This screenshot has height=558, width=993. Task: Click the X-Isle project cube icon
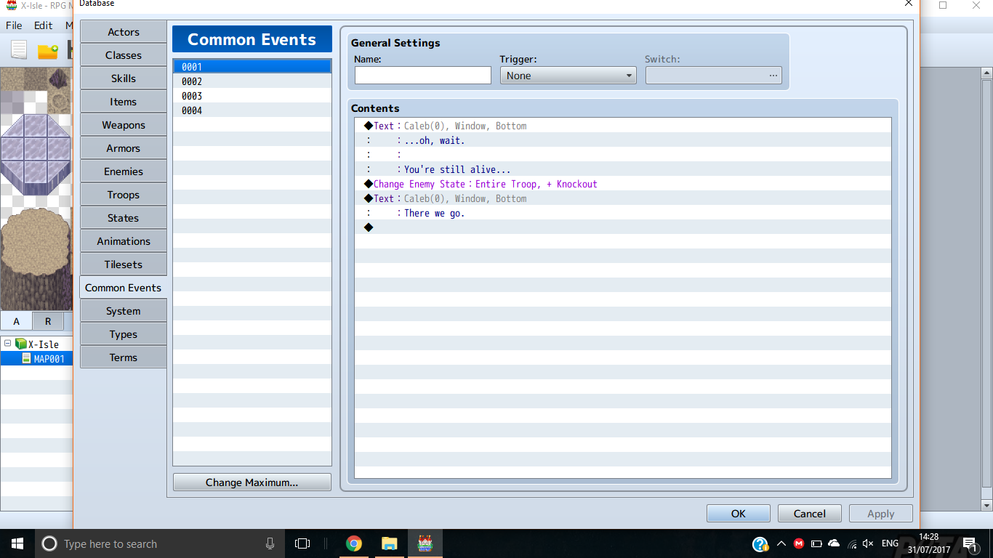click(x=20, y=344)
